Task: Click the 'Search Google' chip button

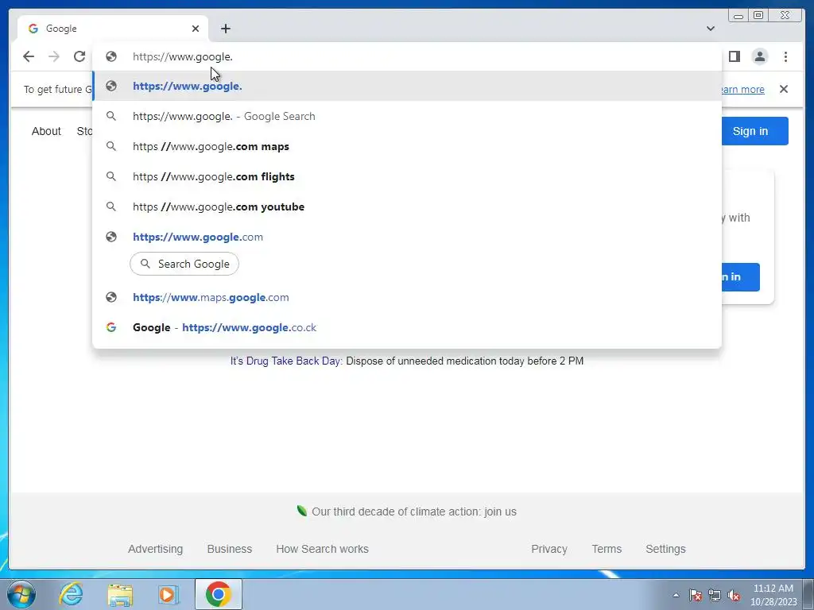Action: pos(184,264)
